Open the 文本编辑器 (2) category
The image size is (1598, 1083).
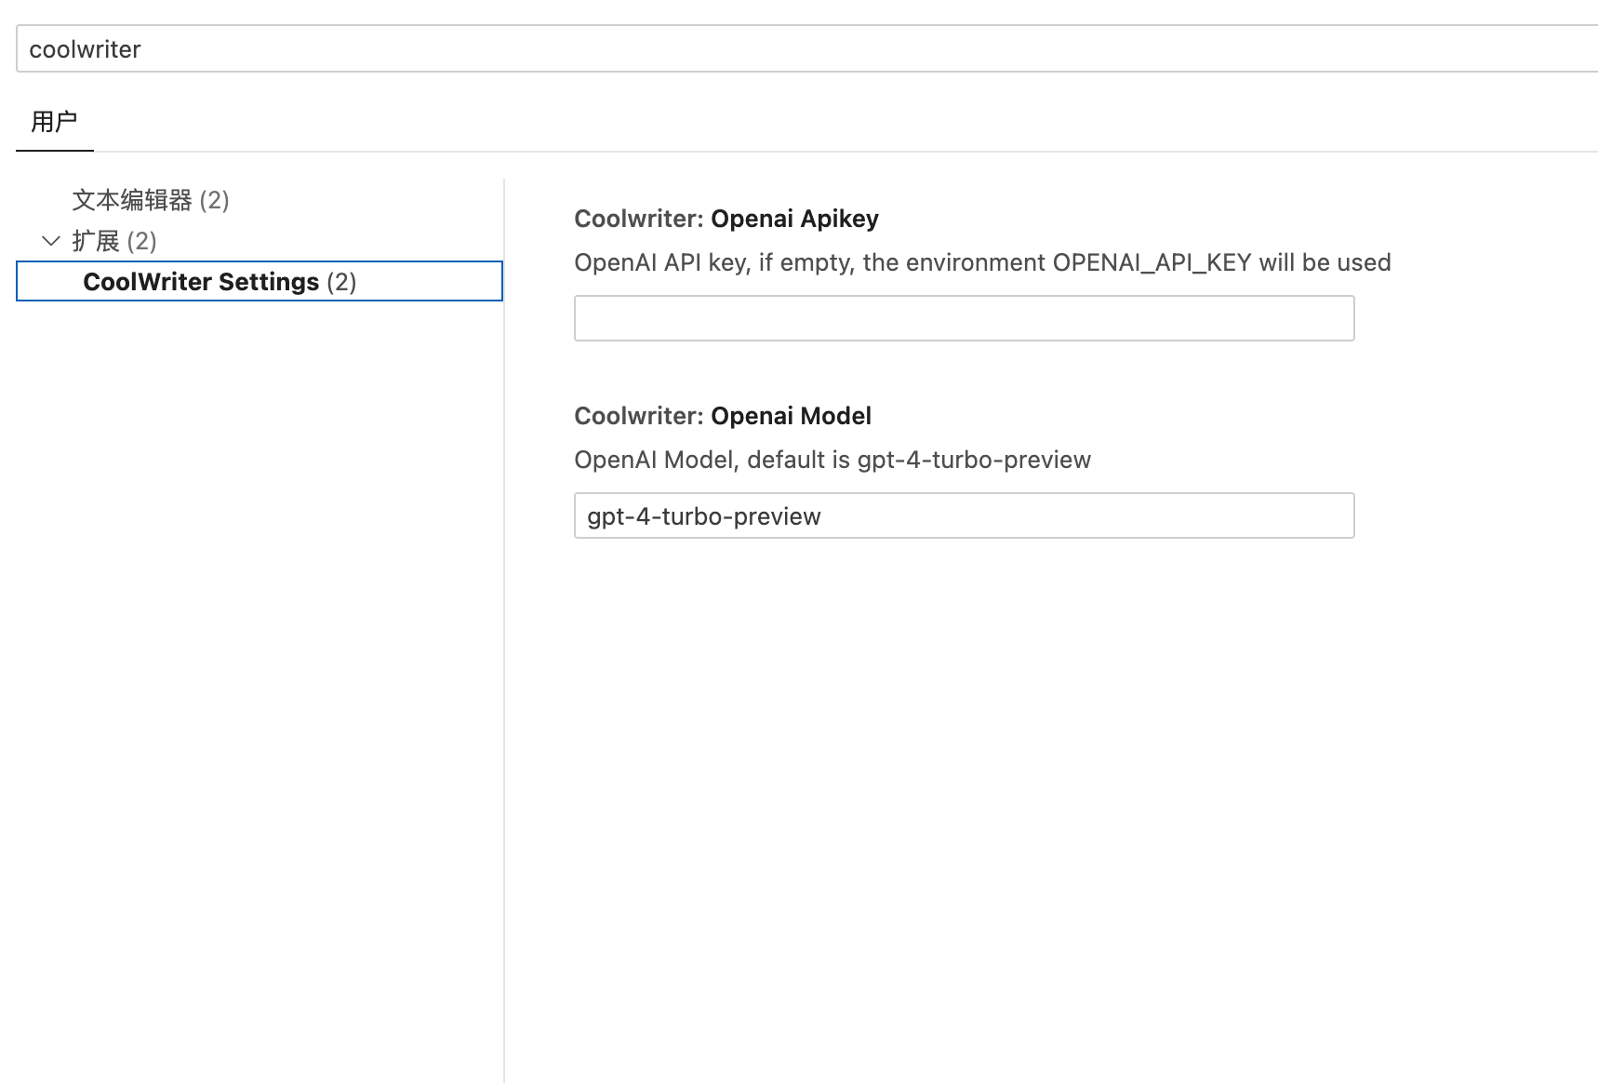point(151,200)
